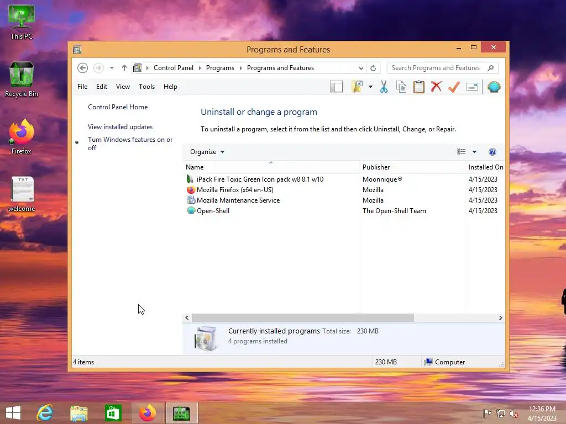Click the Control Panel breadcrumb

pyautogui.click(x=173, y=68)
